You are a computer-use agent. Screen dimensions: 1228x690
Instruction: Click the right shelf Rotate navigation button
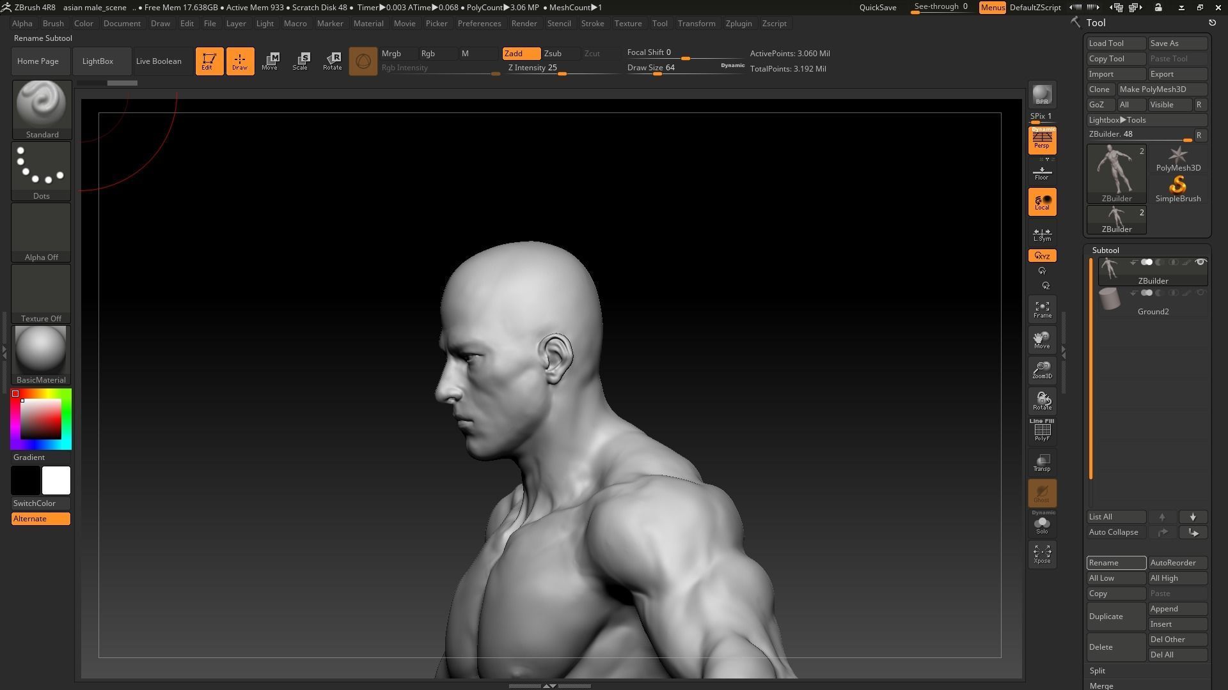[1042, 401]
